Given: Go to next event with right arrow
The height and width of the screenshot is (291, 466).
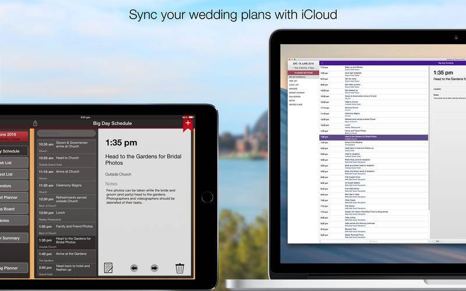Looking at the screenshot, I should (154, 268).
